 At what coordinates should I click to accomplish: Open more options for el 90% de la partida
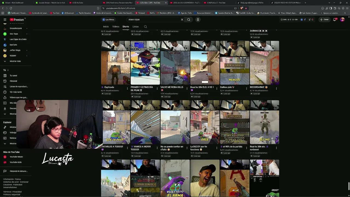(247, 148)
